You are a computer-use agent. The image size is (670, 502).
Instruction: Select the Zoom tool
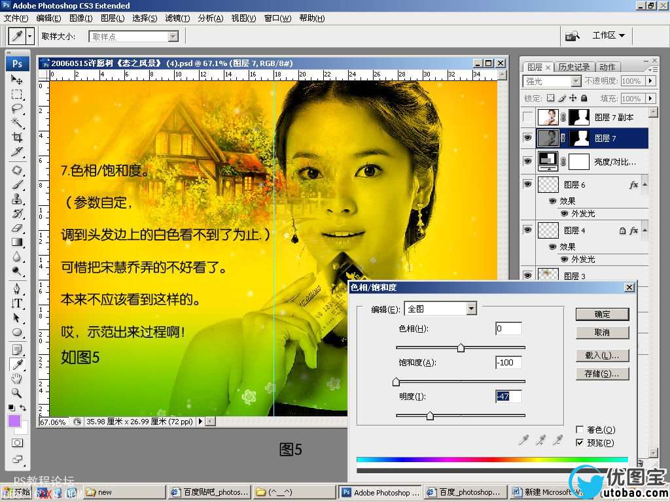[16, 393]
